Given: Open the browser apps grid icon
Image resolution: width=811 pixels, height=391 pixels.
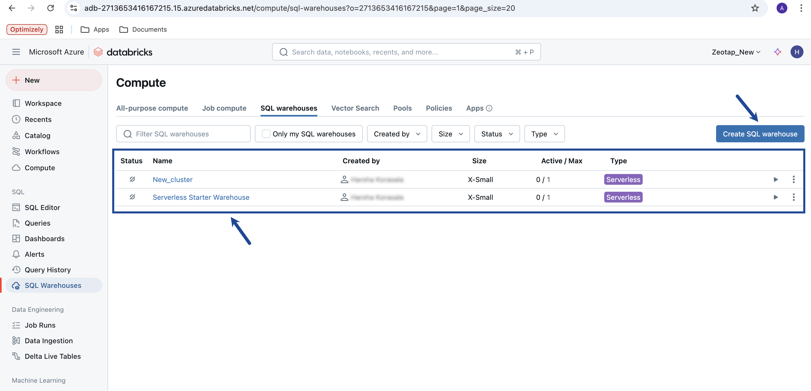Looking at the screenshot, I should point(59,29).
